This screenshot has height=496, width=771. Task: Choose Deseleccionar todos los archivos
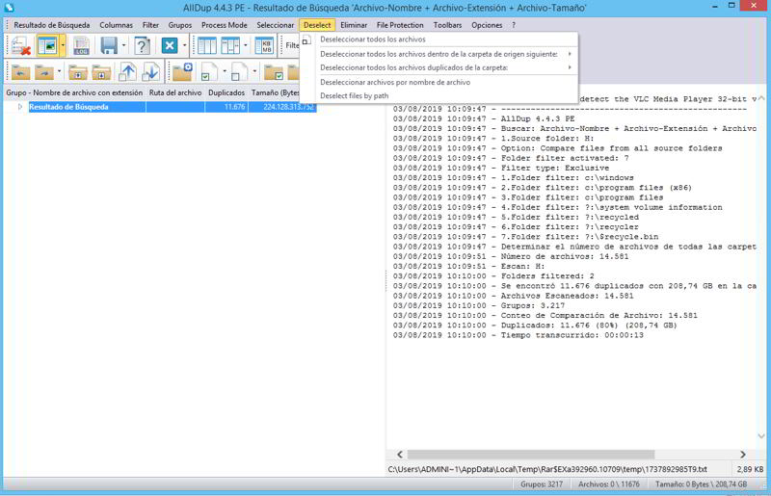(372, 39)
